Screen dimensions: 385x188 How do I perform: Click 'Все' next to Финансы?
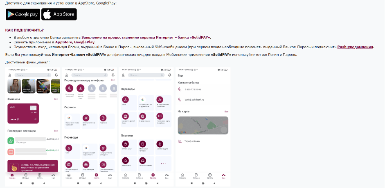[56, 99]
